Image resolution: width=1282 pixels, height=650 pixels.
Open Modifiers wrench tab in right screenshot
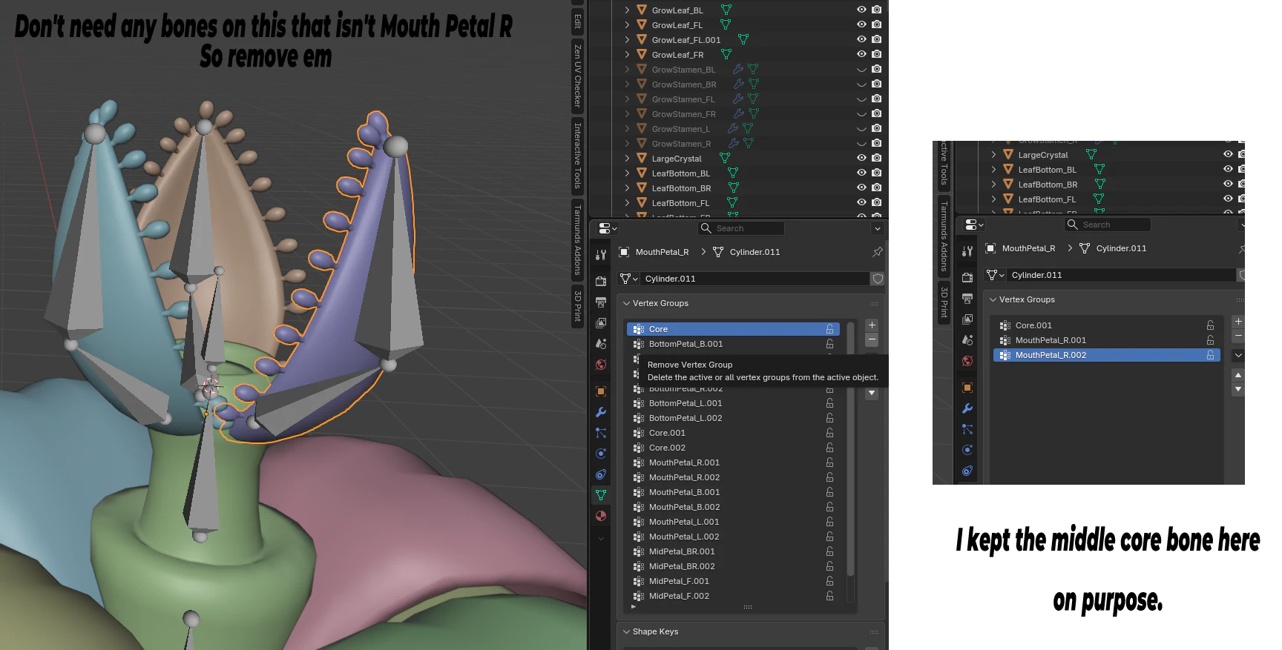967,408
